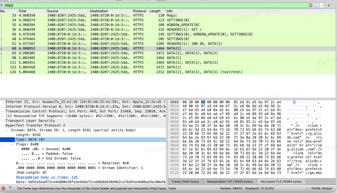Sort packets by the Source column header
Screen dimensions: 338x193
[x=67, y=11]
